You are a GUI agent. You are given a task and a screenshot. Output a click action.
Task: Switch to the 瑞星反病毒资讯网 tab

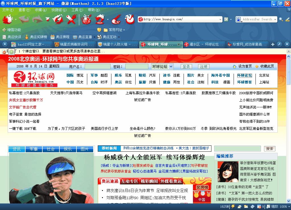pyautogui.click(x=74, y=44)
